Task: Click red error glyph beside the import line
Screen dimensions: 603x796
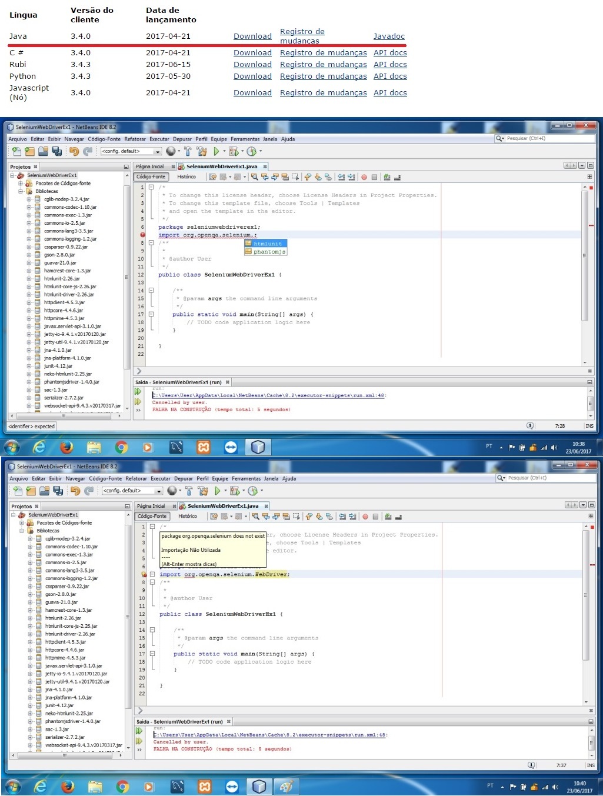Action: (142, 235)
